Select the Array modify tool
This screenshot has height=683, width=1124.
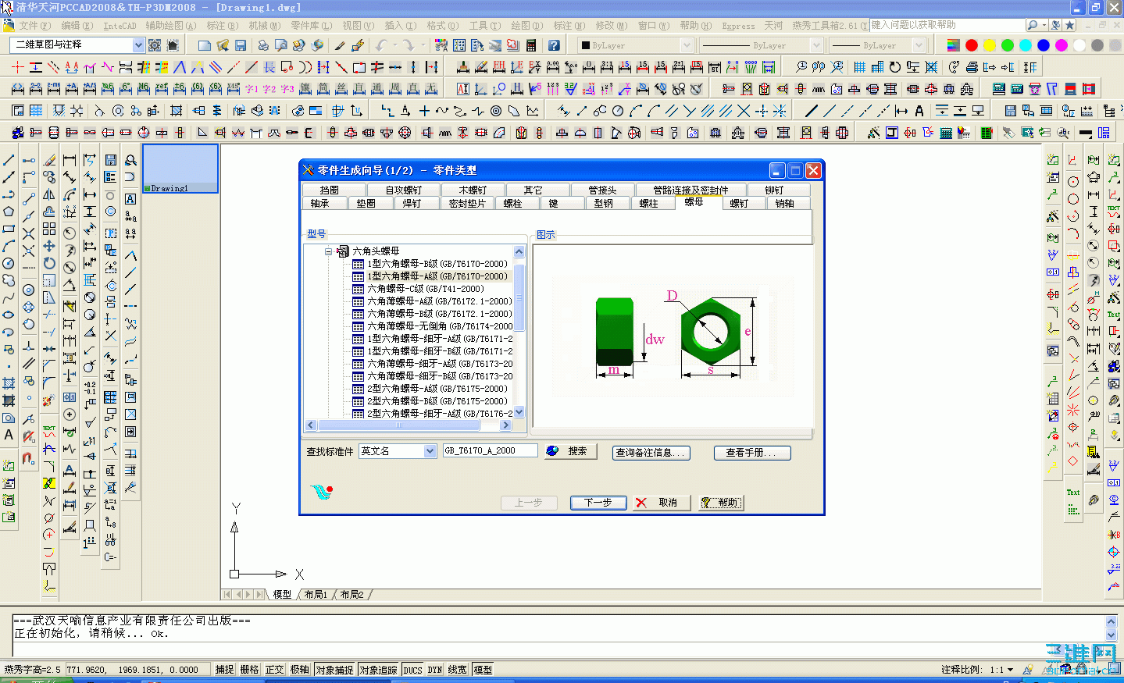coord(49,229)
